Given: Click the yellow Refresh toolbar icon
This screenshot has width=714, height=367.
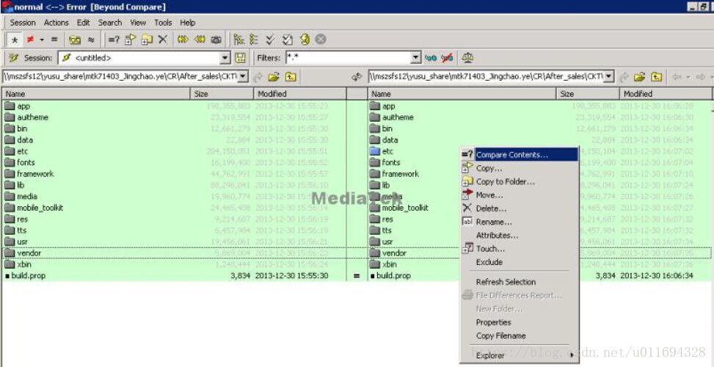Looking at the screenshot, I should click(x=305, y=40).
